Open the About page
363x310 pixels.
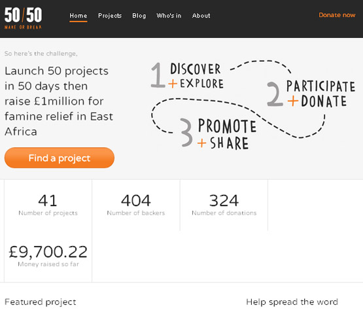(201, 16)
